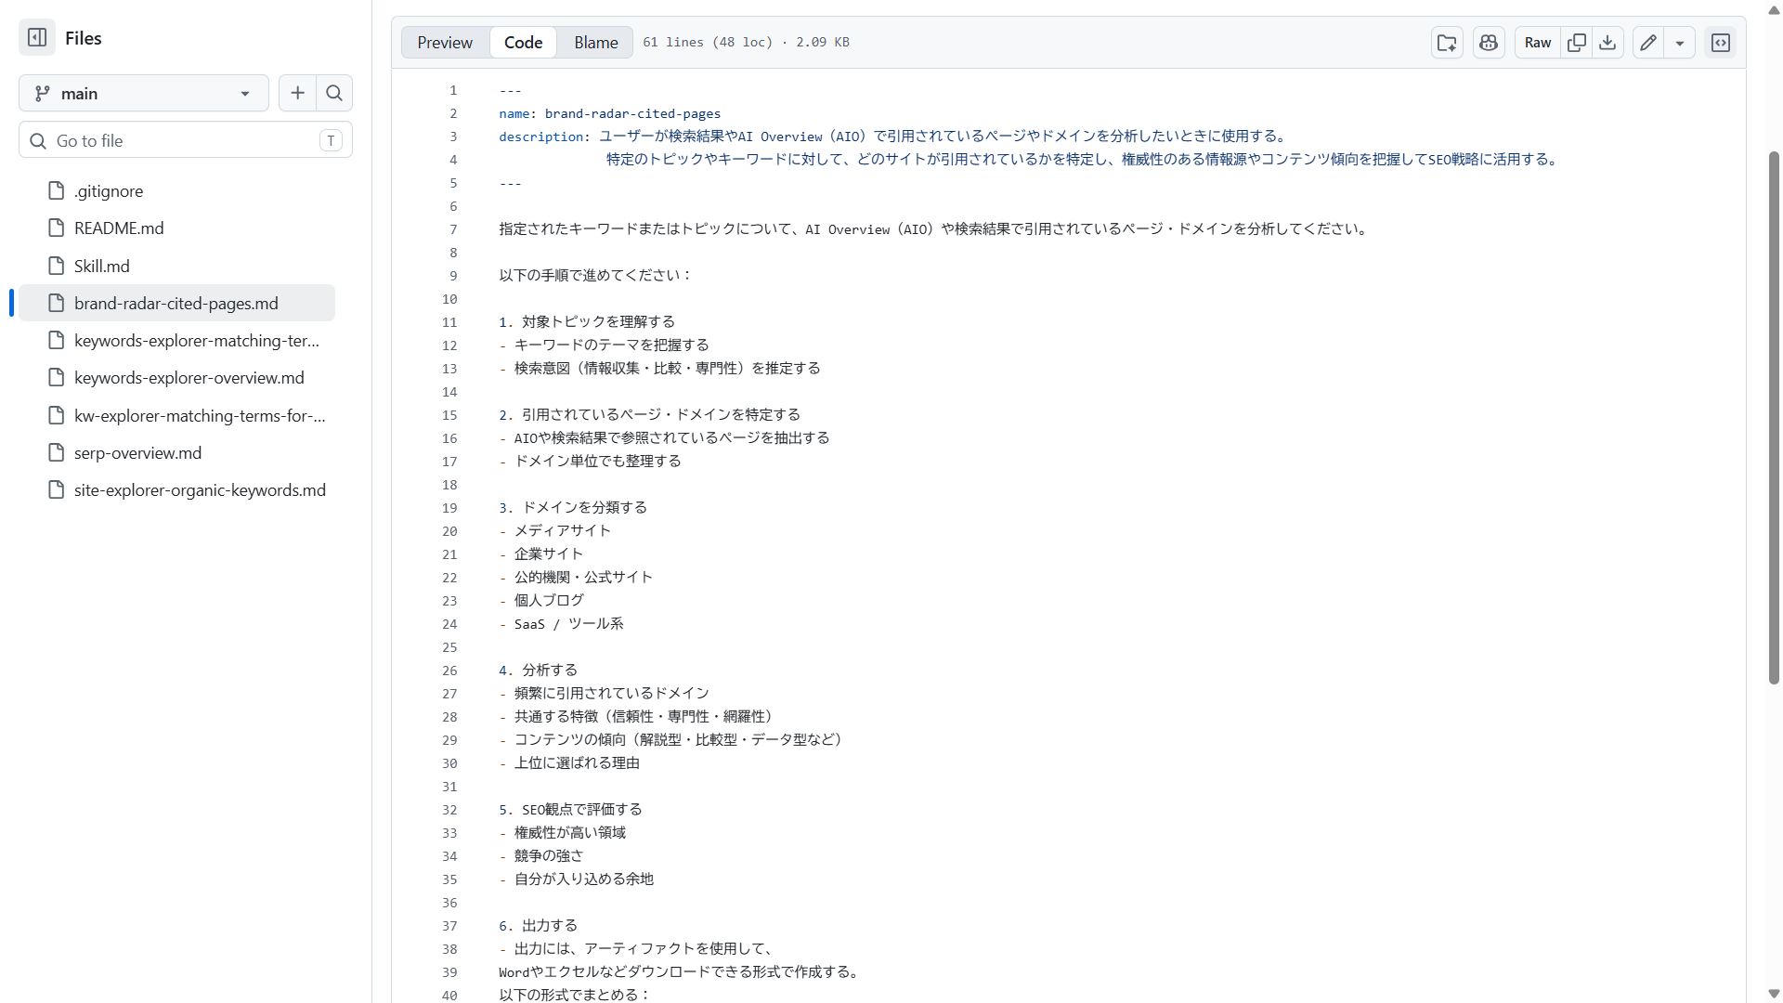The image size is (1783, 1003).
Task: Open the branch switcher chevron
Action: (244, 93)
